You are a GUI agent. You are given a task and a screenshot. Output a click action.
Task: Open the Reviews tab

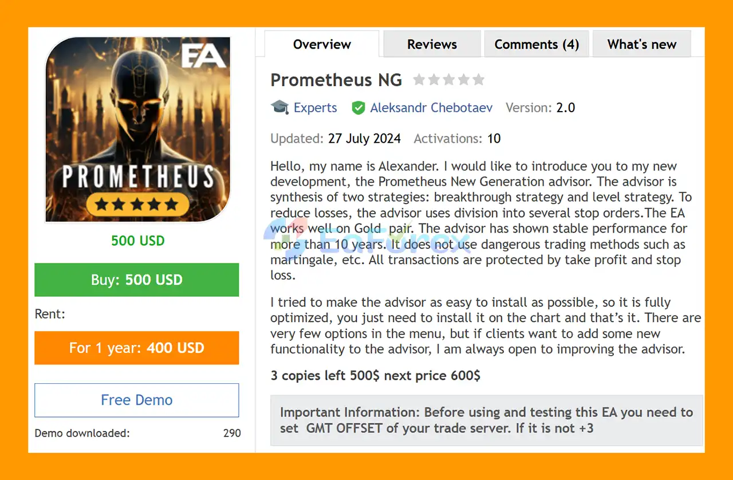432,44
